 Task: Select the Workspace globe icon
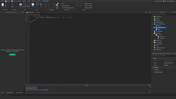point(155,16)
